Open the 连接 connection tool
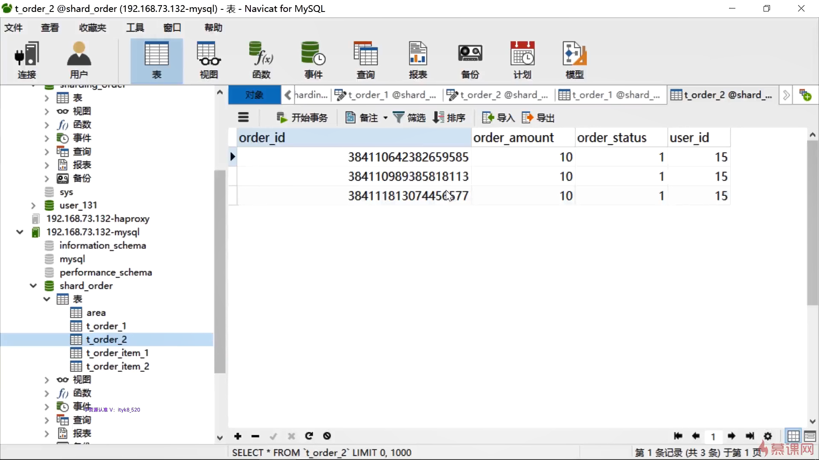Screen dimensions: 819x460 [x=26, y=60]
